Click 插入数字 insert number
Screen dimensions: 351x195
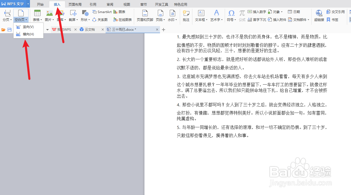click(x=257, y=12)
